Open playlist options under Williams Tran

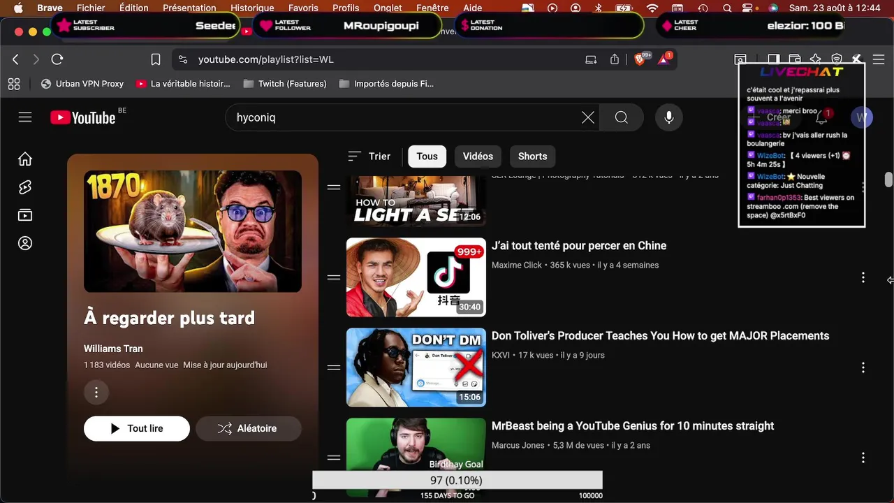tap(96, 392)
